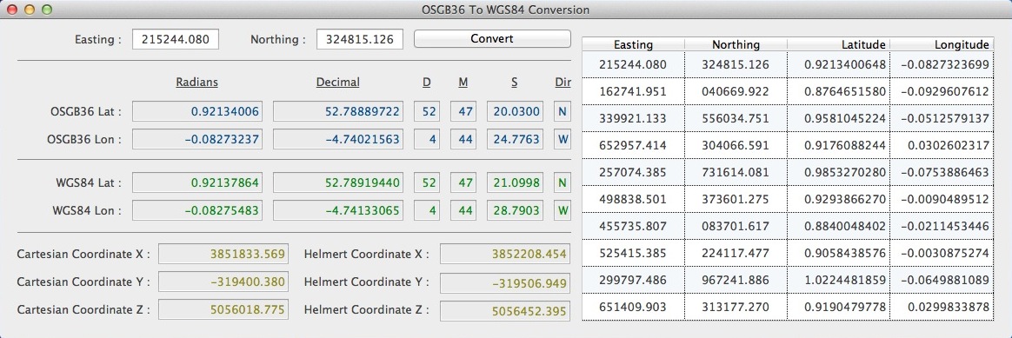1012x338 pixels.
Task: Select table cell northing 304066.591
Action: coord(736,146)
